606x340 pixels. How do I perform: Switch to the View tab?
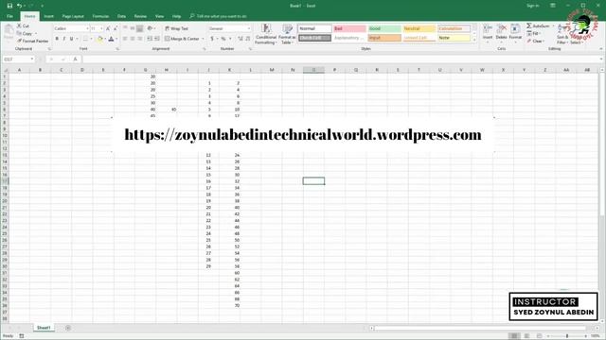click(x=159, y=16)
